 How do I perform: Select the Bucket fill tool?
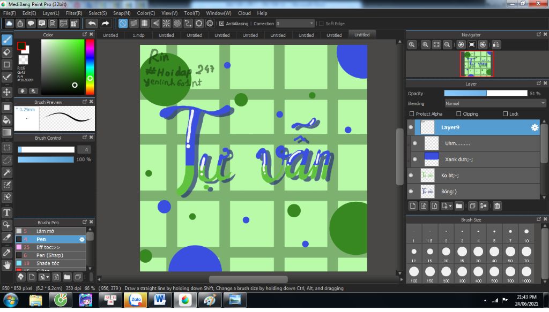tap(6, 120)
